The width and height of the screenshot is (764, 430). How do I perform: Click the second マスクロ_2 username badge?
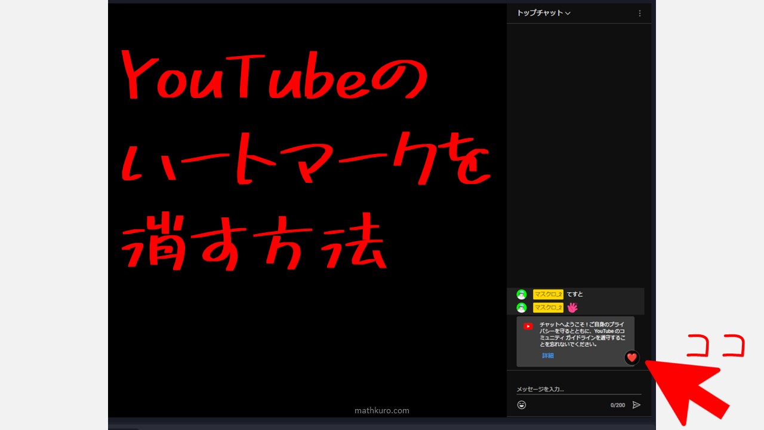coord(547,307)
